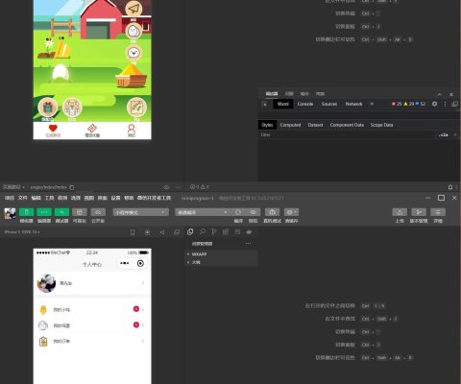Expand the iPhone device selector dropdown
Viewport: 461px width, 384px height.
[x=22, y=232]
